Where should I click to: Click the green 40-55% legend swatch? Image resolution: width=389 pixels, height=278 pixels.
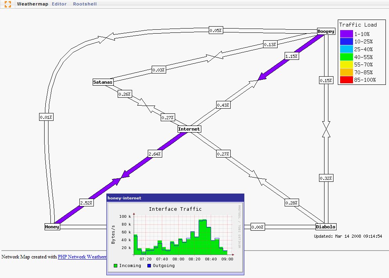coord(346,57)
